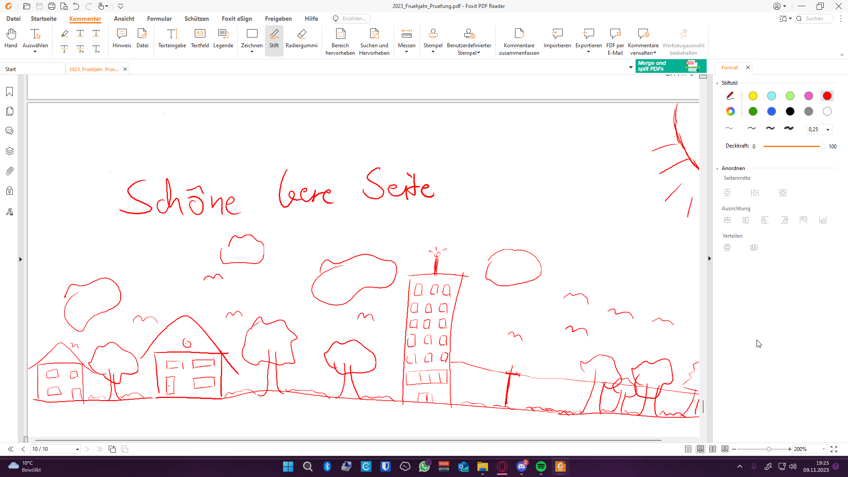Switch to the Startseite ribbon tab
The image size is (848, 477).
(x=44, y=19)
